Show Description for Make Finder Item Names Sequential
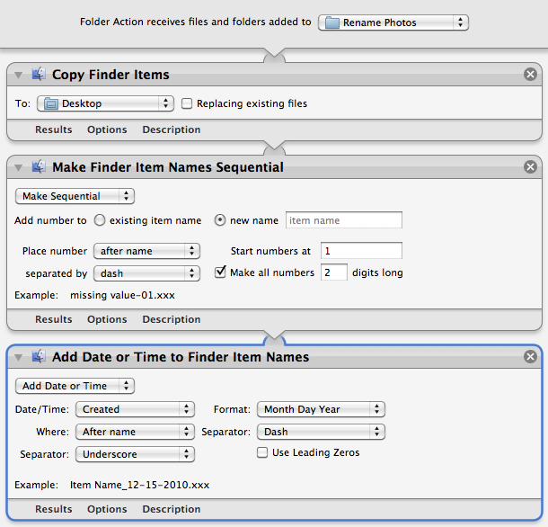Screen dimensions: 548x527 coord(172,319)
